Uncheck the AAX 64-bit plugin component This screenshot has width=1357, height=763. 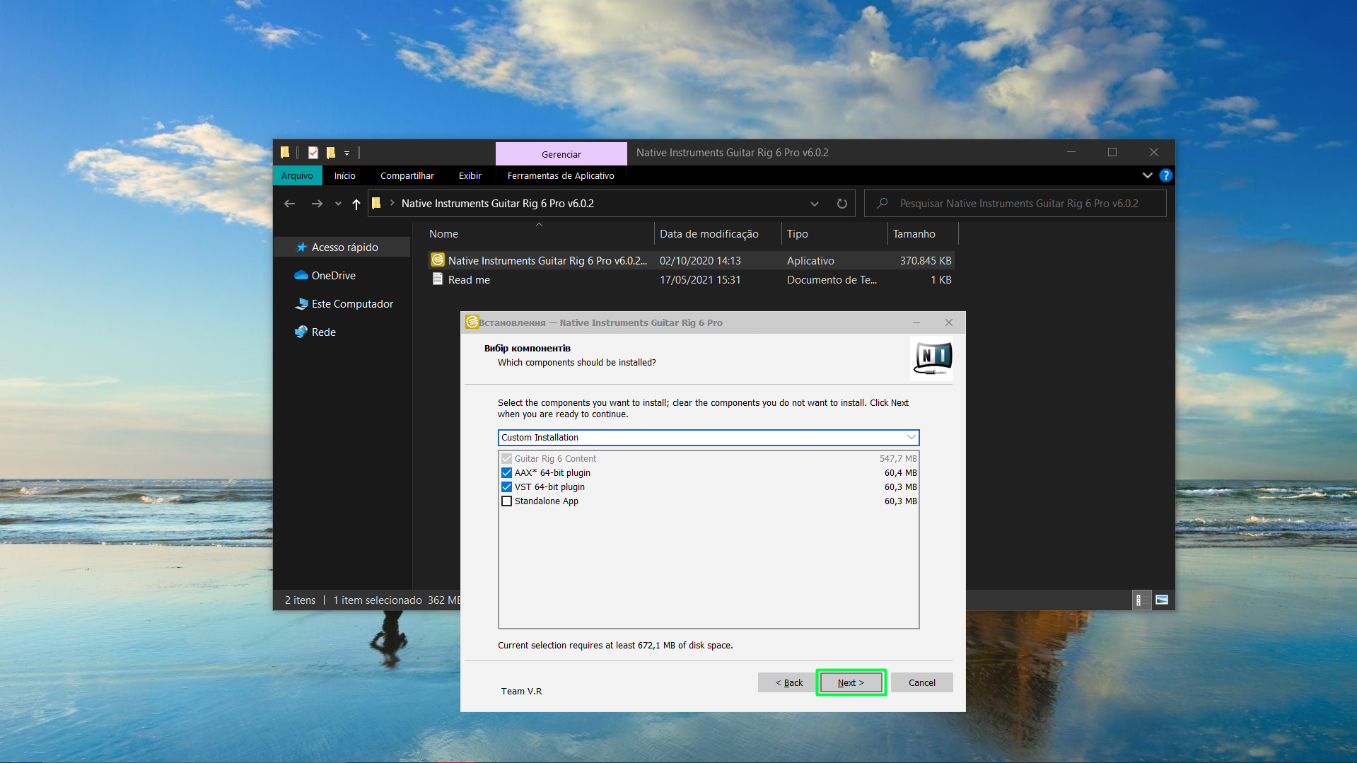506,473
